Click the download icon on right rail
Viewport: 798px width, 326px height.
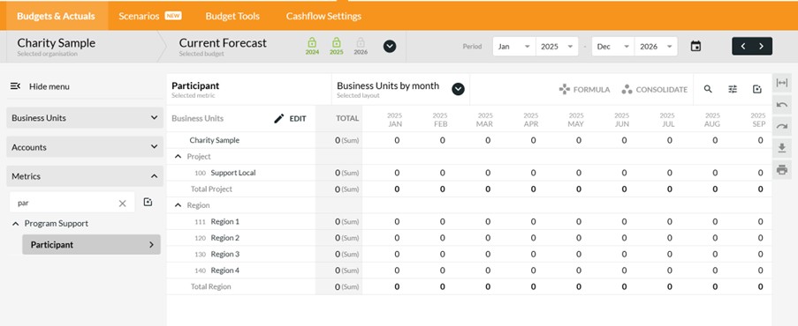pyautogui.click(x=782, y=148)
